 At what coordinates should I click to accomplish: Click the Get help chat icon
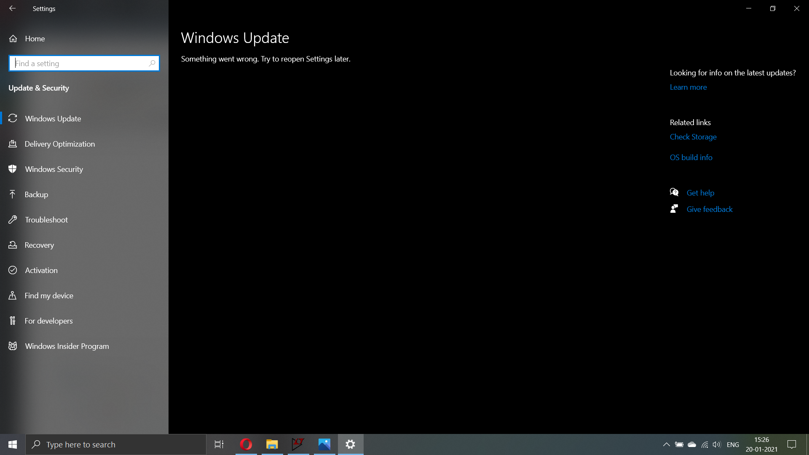[x=674, y=192]
